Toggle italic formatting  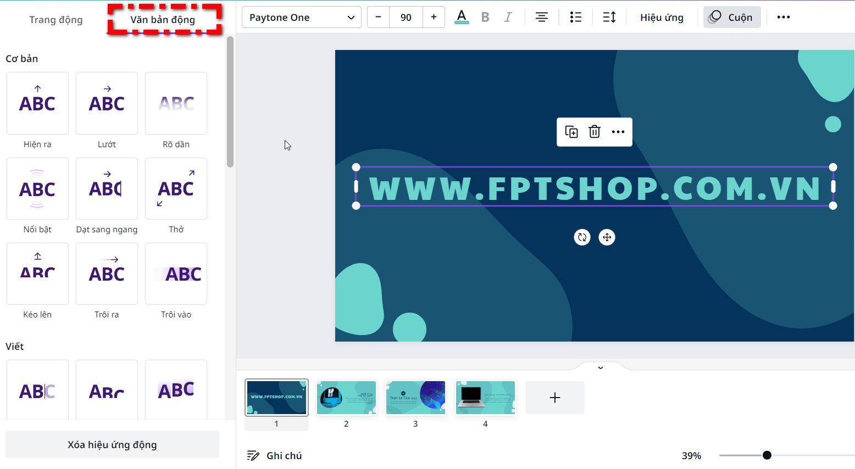[x=508, y=18]
